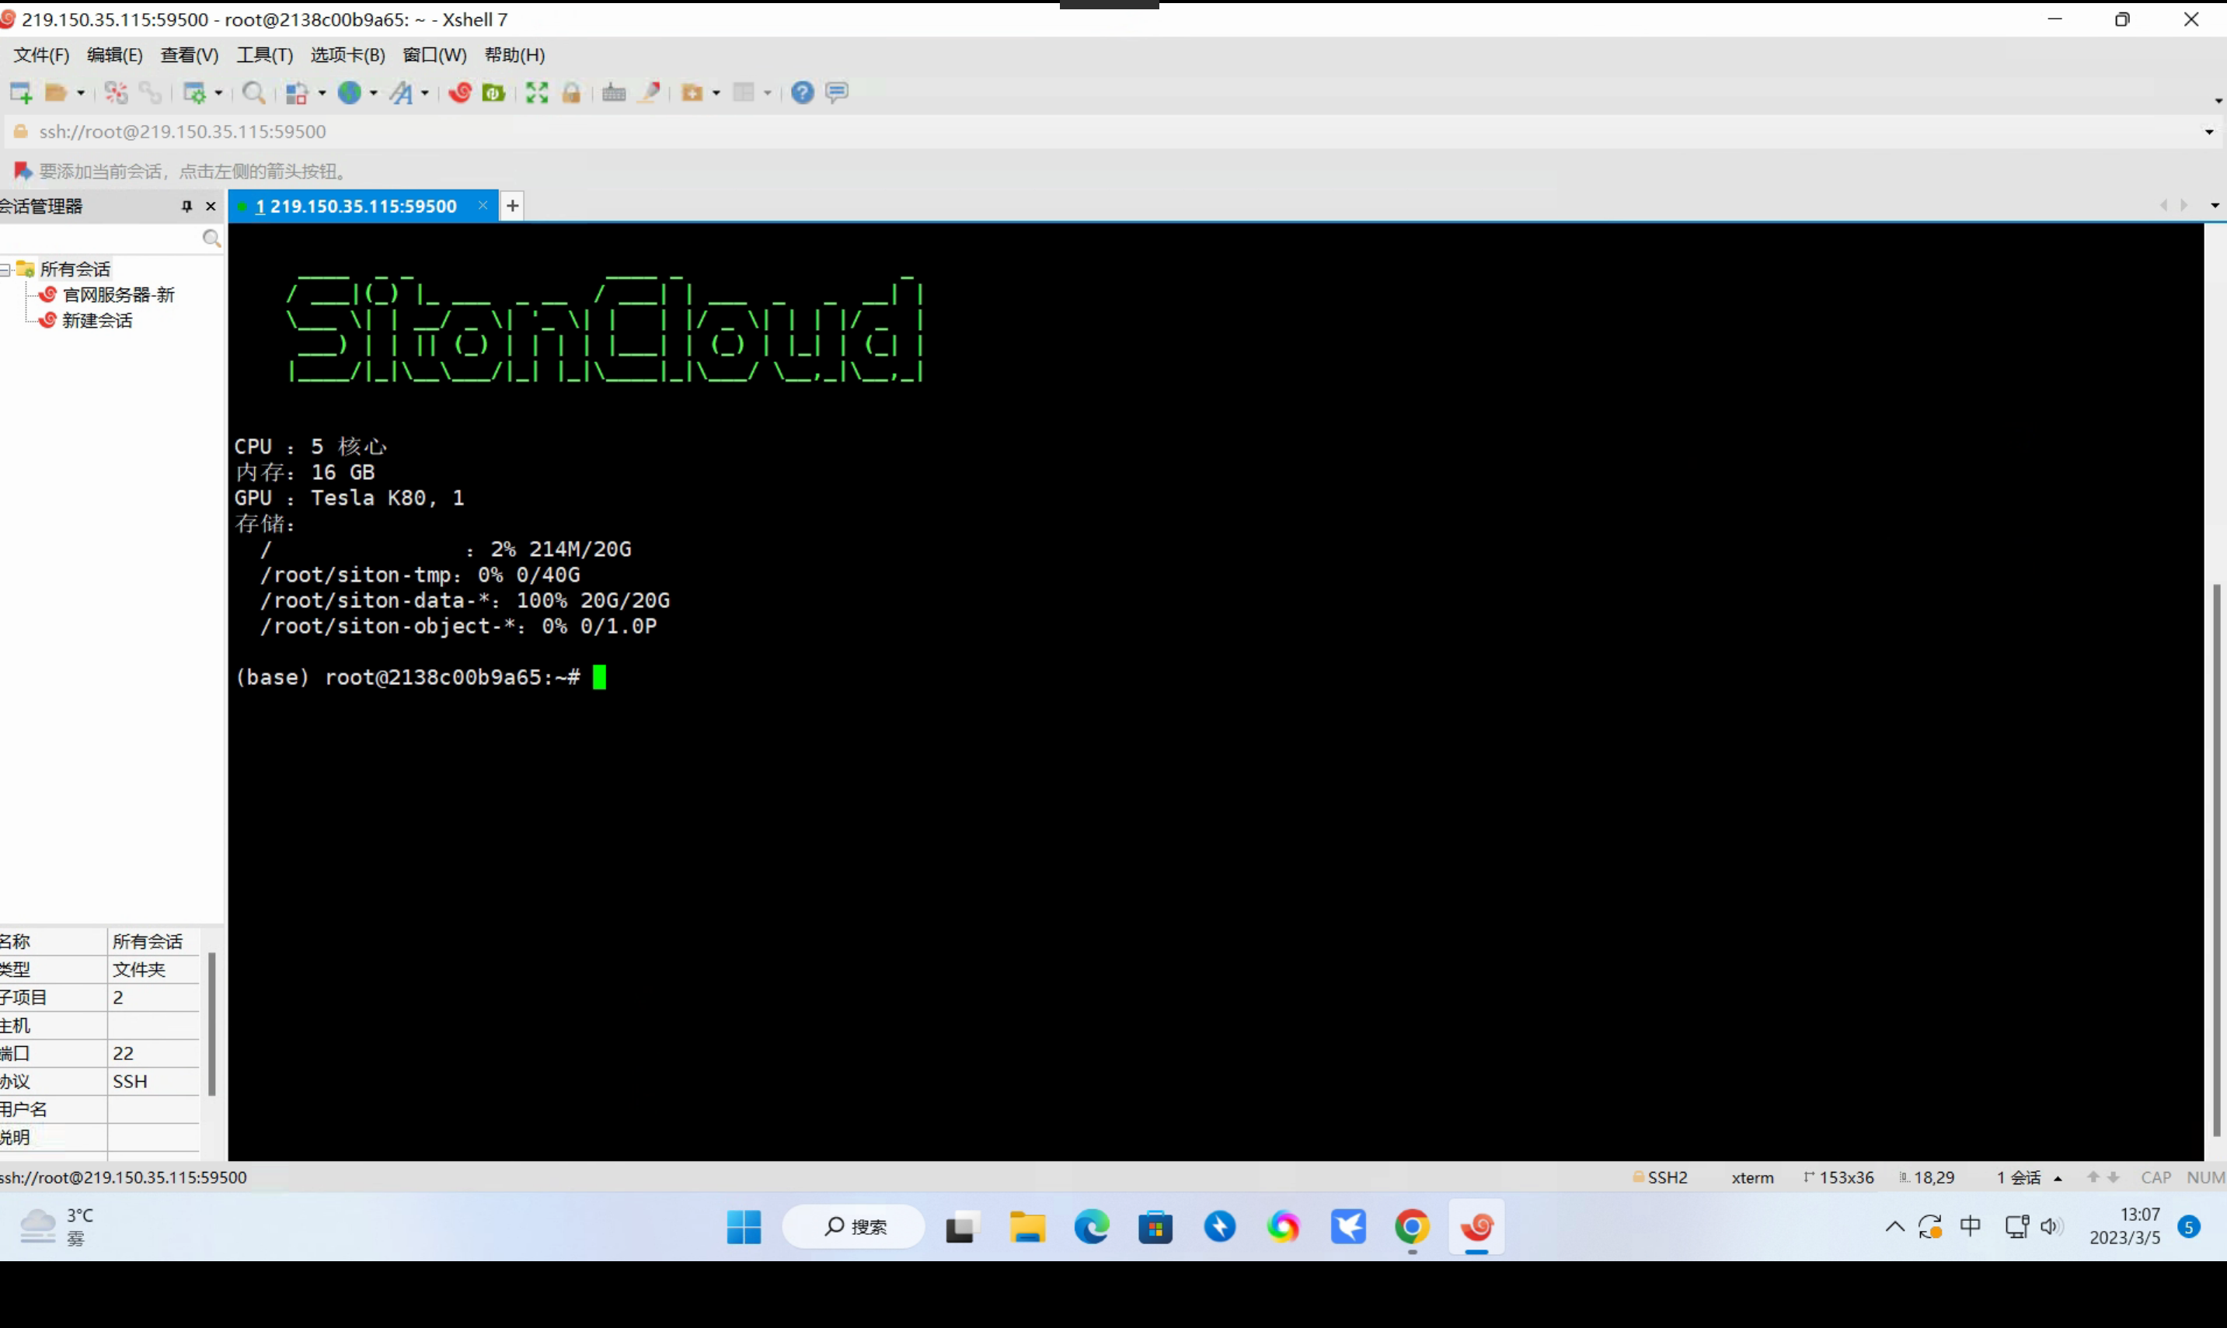Click the Reconnect chain-link icon

pyautogui.click(x=151, y=92)
